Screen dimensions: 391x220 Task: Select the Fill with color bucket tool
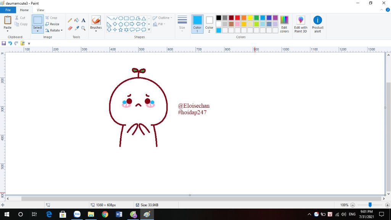pos(76,21)
